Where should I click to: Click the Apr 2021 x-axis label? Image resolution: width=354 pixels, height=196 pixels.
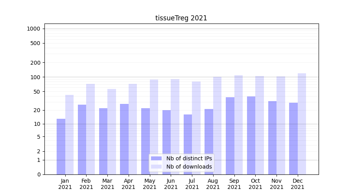[129, 184]
